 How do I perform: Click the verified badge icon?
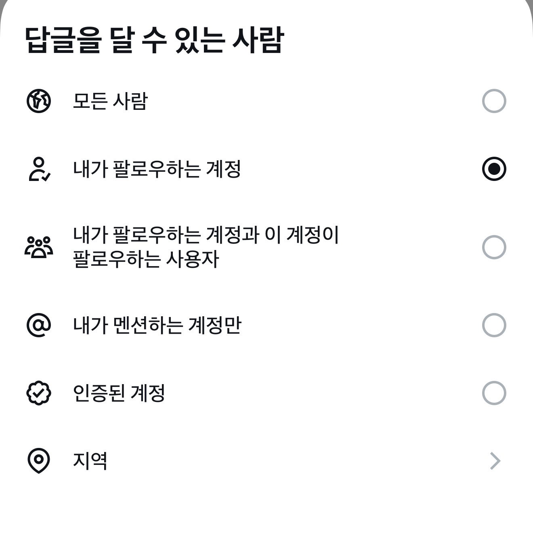[x=39, y=393]
